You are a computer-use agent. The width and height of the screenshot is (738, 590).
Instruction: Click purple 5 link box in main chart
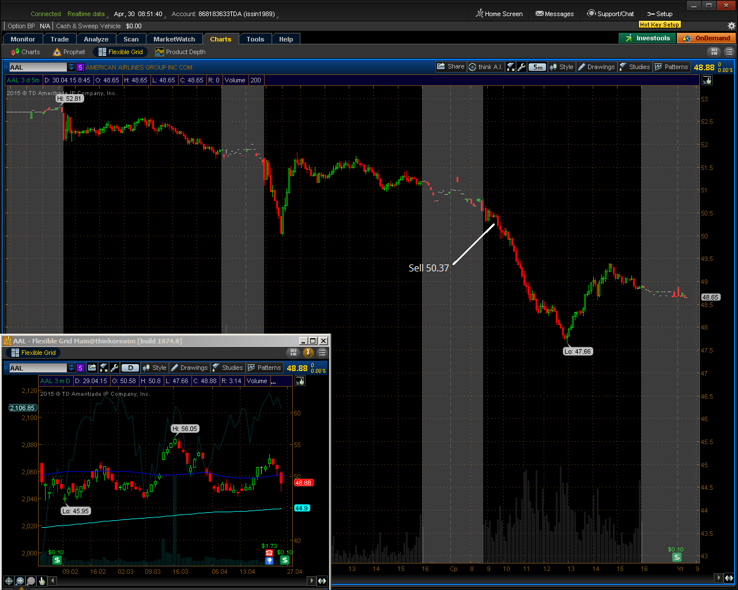[80, 67]
